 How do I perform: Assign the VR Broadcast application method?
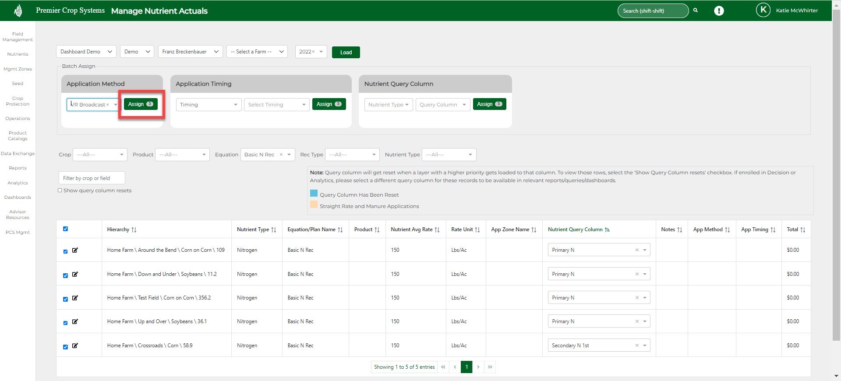[x=140, y=104]
